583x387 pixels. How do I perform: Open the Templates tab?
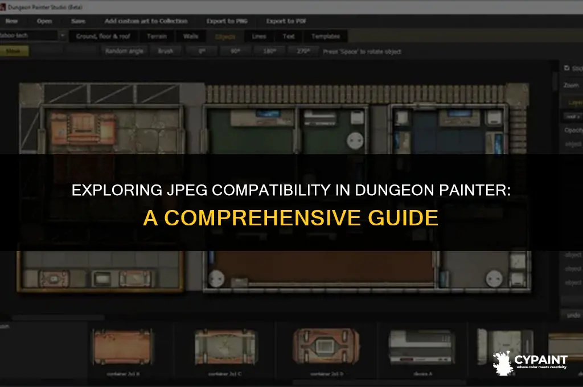(x=326, y=36)
